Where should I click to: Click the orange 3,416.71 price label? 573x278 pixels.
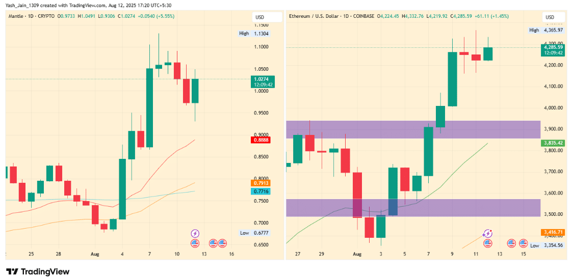(x=553, y=232)
